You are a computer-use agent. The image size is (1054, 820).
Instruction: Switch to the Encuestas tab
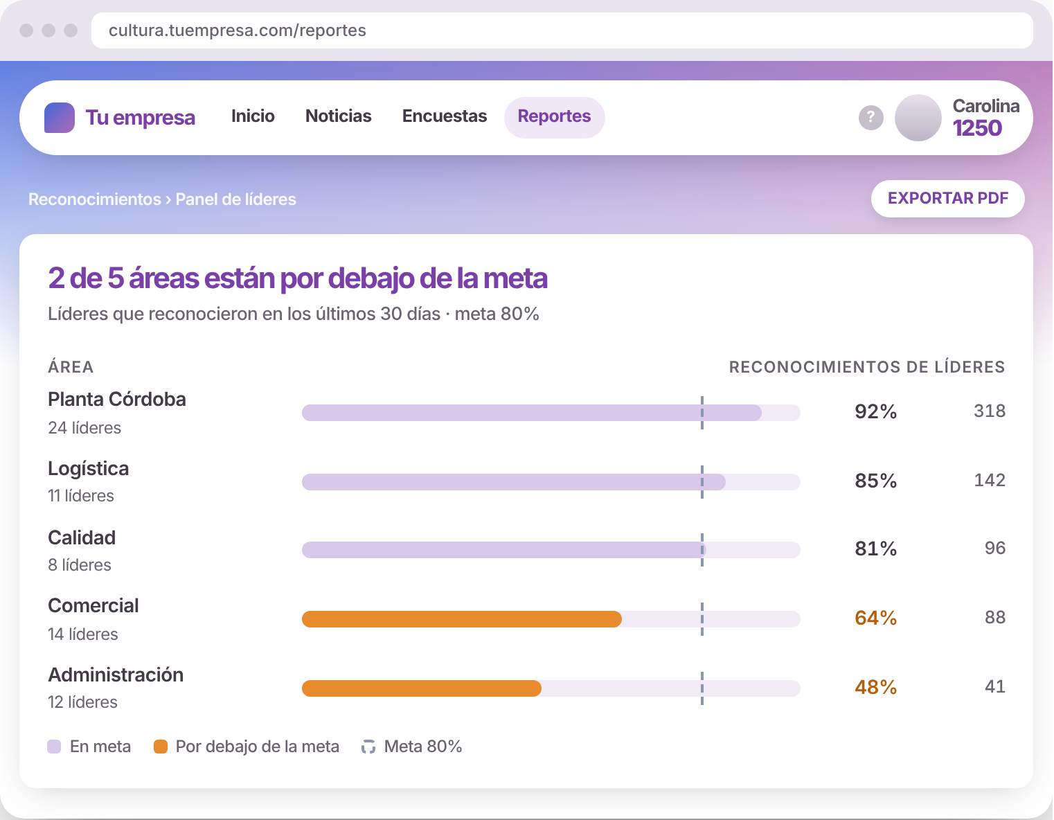click(x=445, y=116)
